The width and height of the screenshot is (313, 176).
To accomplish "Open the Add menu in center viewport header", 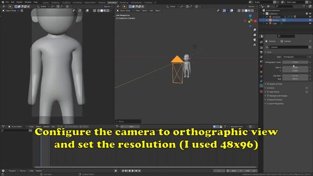I will pyautogui.click(x=151, y=11).
